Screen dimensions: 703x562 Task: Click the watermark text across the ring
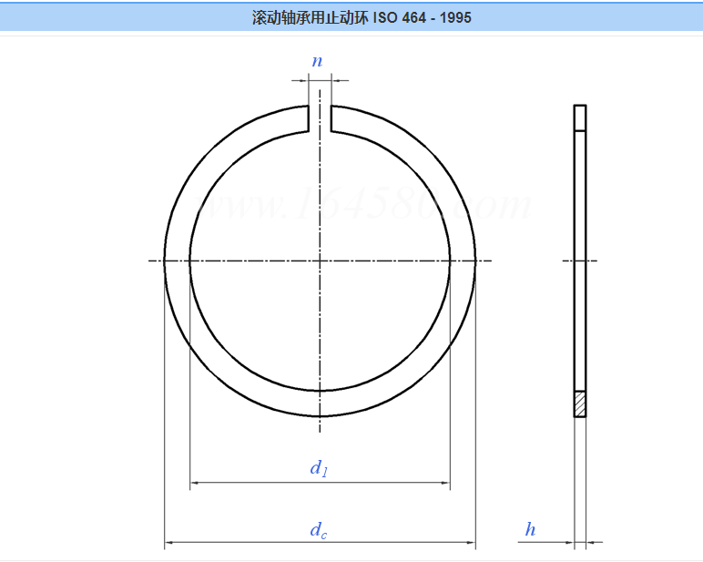click(364, 206)
